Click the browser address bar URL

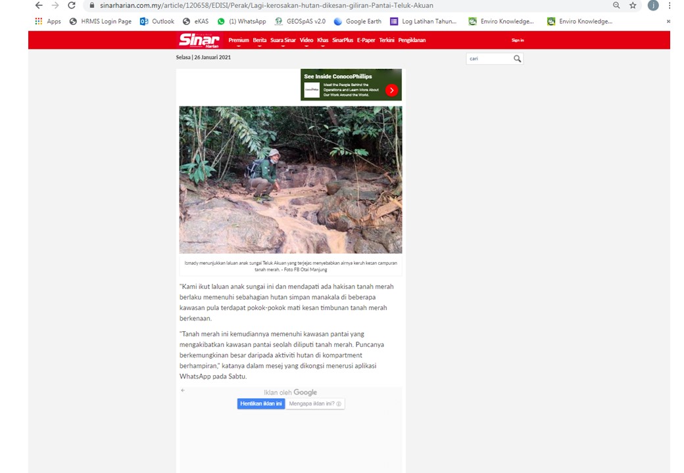click(266, 6)
